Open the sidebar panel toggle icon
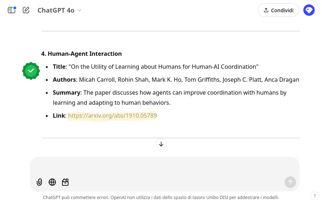This screenshot has height=203, width=322. pyautogui.click(x=12, y=10)
